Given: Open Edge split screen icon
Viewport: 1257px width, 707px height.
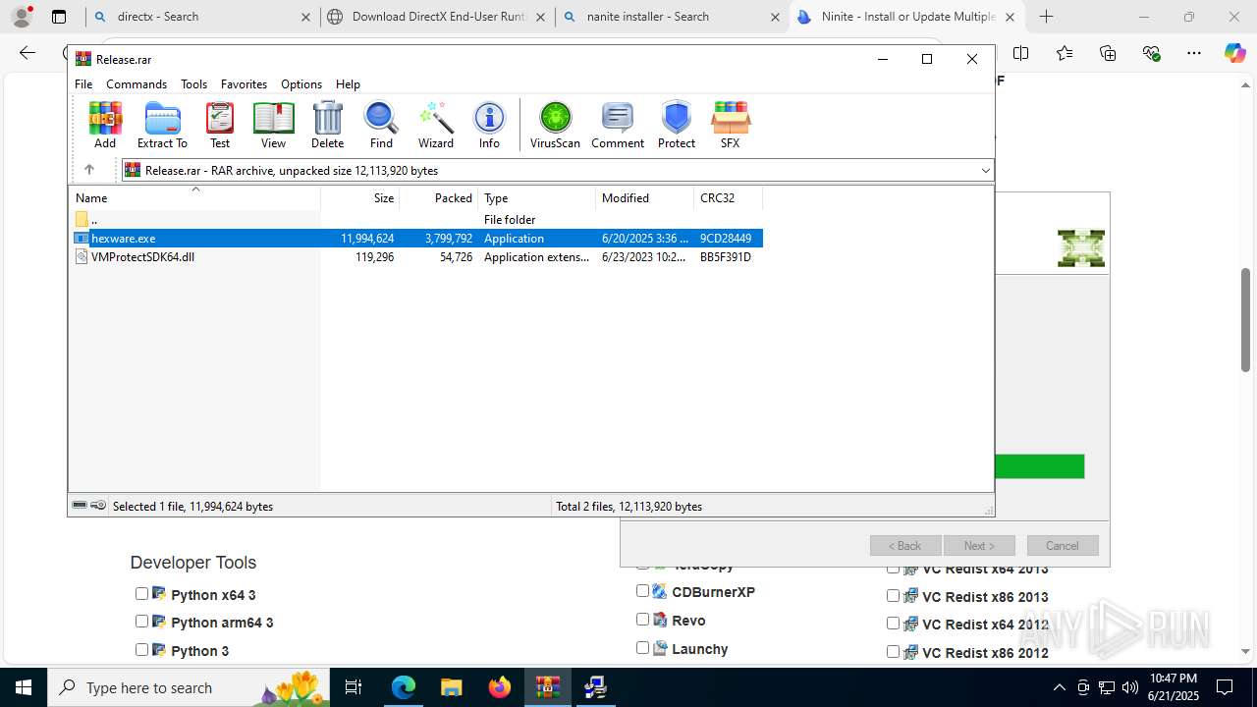Looking at the screenshot, I should (1020, 53).
